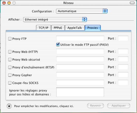Click the red close window button
137x113 pixels.
pos(4,3)
